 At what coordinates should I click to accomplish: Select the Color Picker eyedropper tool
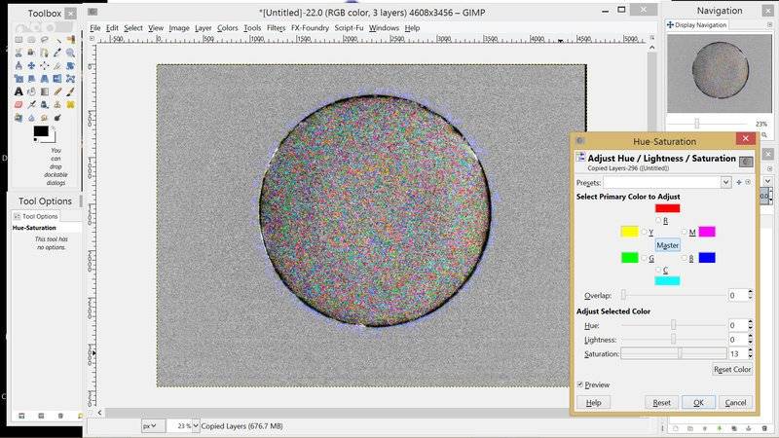click(x=57, y=53)
